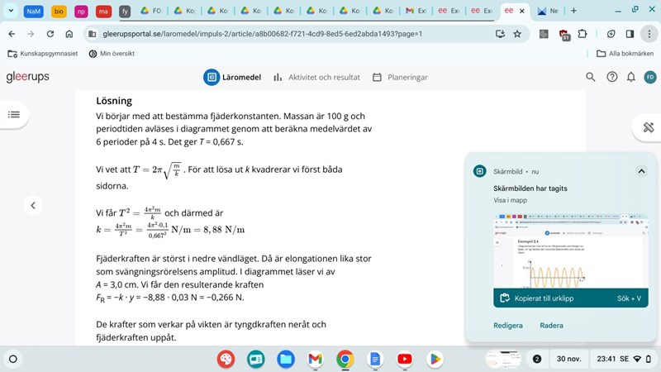661x372 pixels.
Task: Click Redigera in the screenshot notification
Action: point(508,326)
